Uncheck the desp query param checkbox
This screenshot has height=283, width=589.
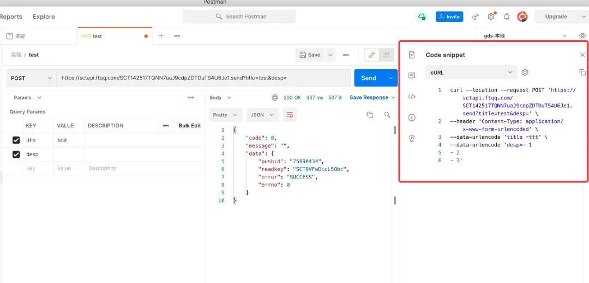pos(16,155)
